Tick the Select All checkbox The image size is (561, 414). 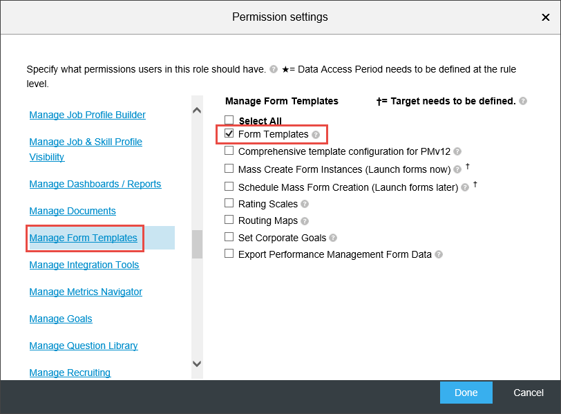click(x=229, y=120)
